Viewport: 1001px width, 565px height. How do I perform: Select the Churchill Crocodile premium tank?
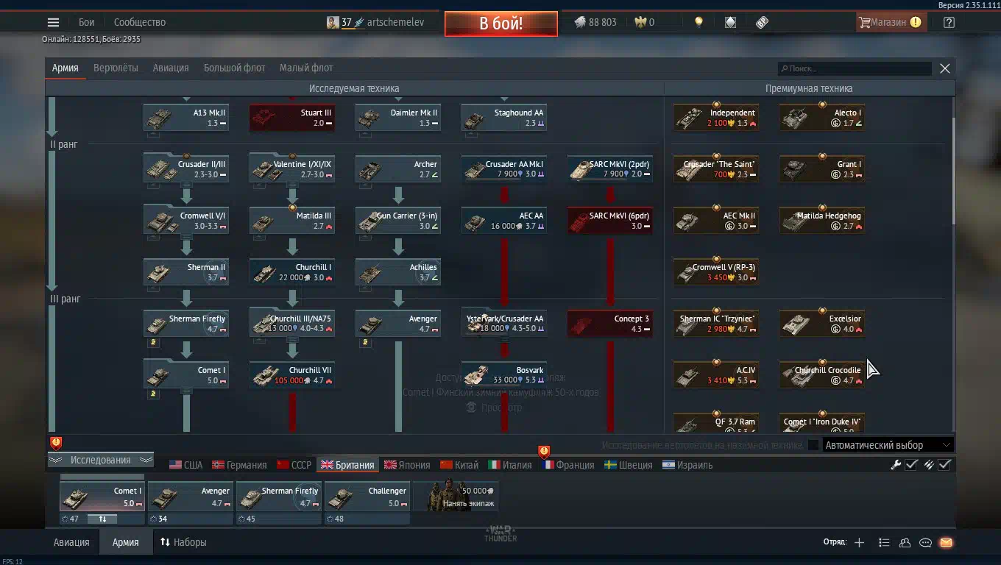tap(822, 374)
